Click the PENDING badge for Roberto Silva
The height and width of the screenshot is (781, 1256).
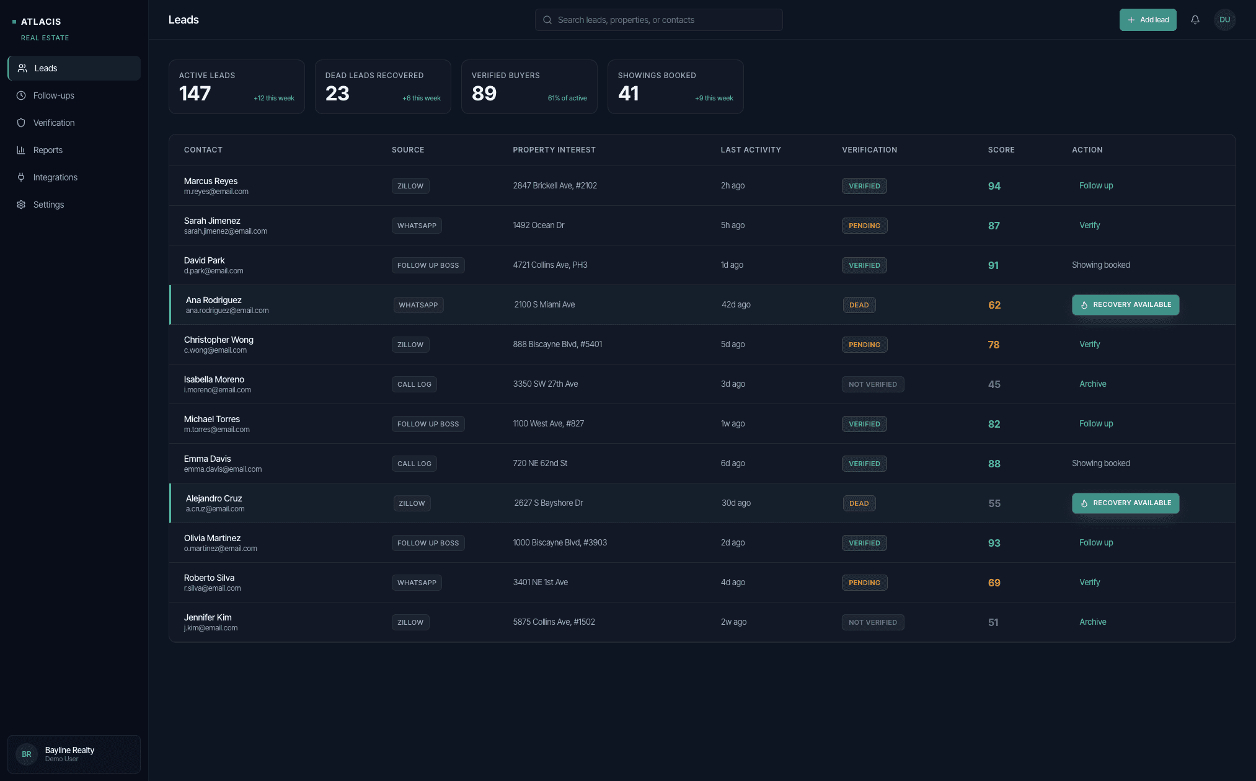pyautogui.click(x=865, y=582)
